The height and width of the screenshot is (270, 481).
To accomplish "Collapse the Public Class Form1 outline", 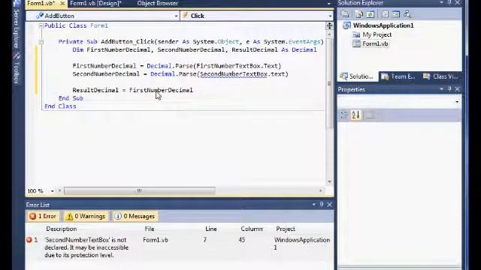I will [x=41, y=25].
